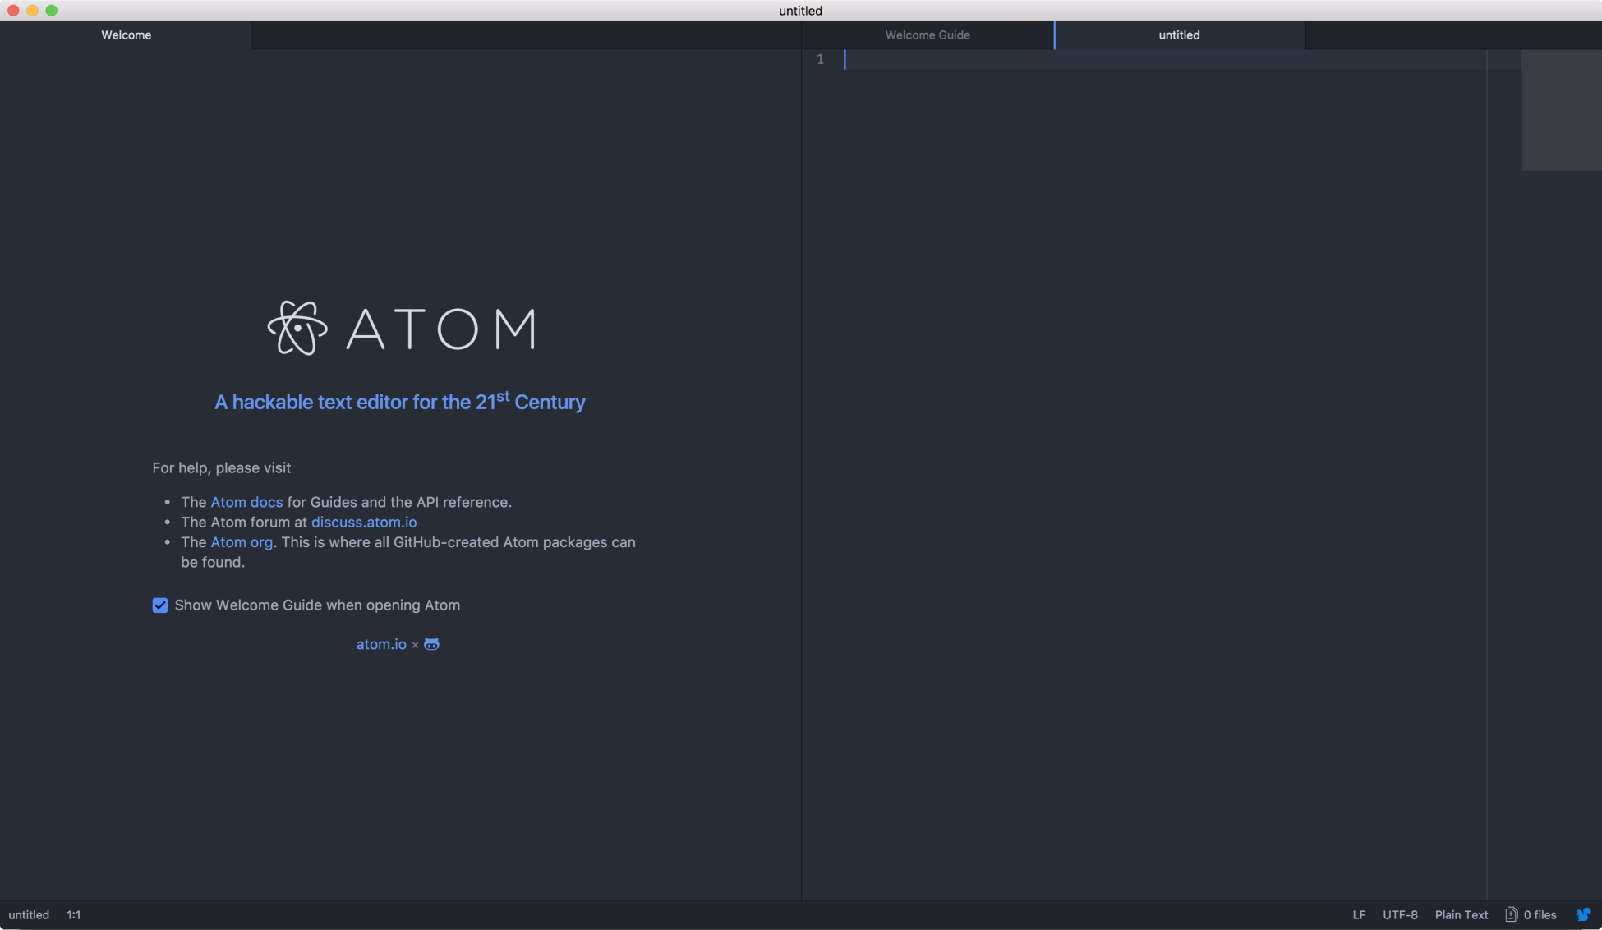Screen dimensions: 1602x930
Task: Open the Plain Text grammar selector
Action: [1461, 914]
